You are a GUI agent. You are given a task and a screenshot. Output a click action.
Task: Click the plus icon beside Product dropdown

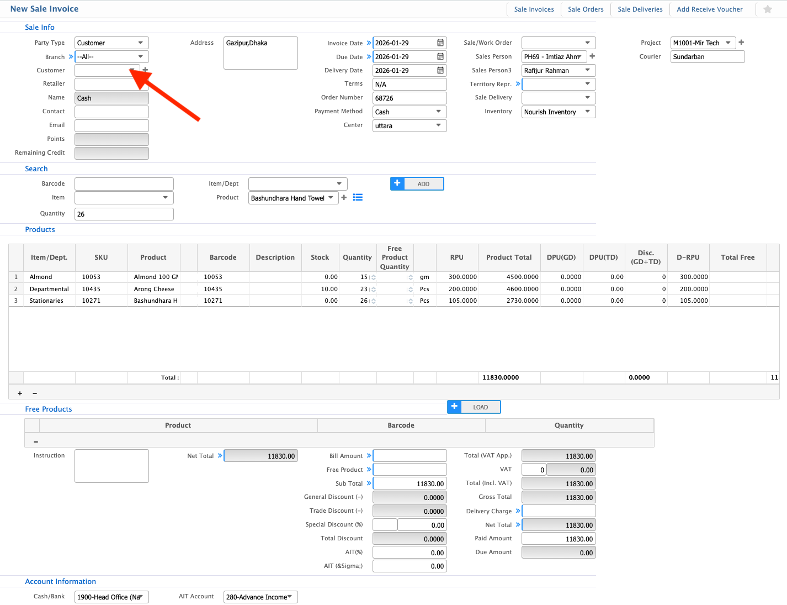tap(344, 198)
